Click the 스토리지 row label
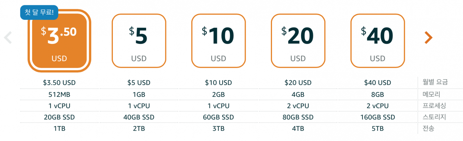This screenshot has width=463, height=141. pos(434,117)
